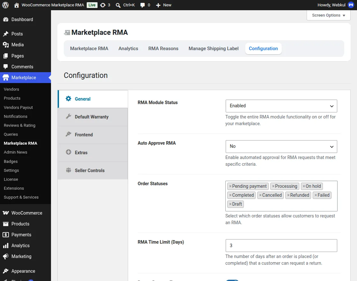This screenshot has height=281, width=357.
Task: Click the WordPress logo icon
Action: pos(5,5)
